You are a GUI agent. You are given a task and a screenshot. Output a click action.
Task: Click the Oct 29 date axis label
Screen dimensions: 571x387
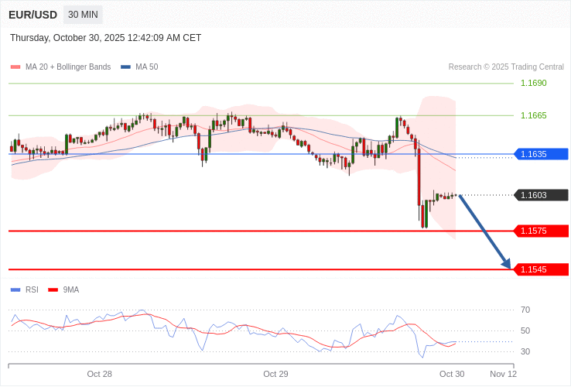[x=275, y=374]
